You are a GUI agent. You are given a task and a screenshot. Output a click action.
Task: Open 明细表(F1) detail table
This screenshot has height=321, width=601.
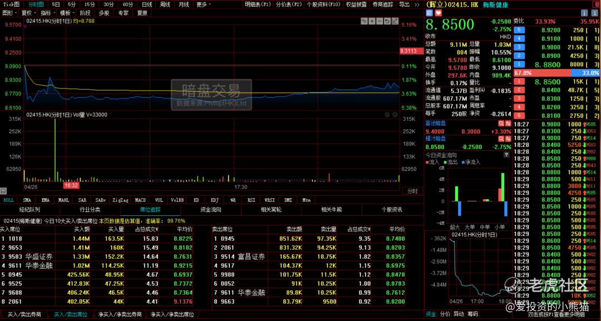[258, 4]
